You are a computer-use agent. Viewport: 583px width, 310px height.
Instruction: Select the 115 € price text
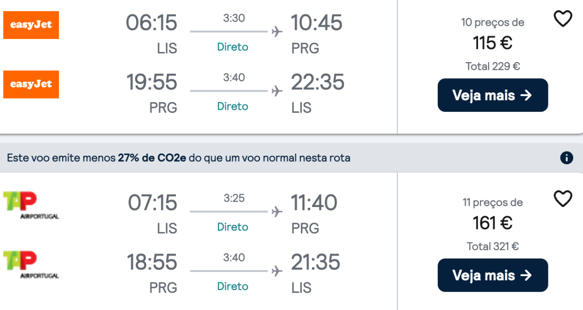(493, 43)
